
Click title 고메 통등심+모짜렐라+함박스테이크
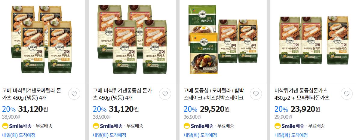coord(214,94)
